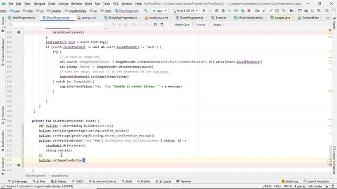Switch to the Looper.java tab
Viewport: 337px width, 189px height.
click(x=282, y=18)
